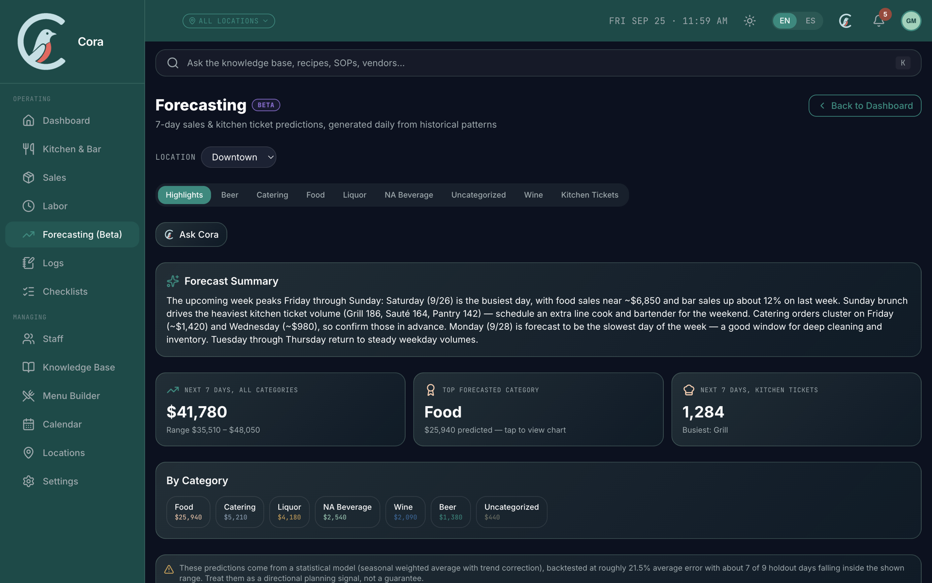Click Back to Dashboard
Image resolution: width=932 pixels, height=583 pixels.
coord(865,105)
